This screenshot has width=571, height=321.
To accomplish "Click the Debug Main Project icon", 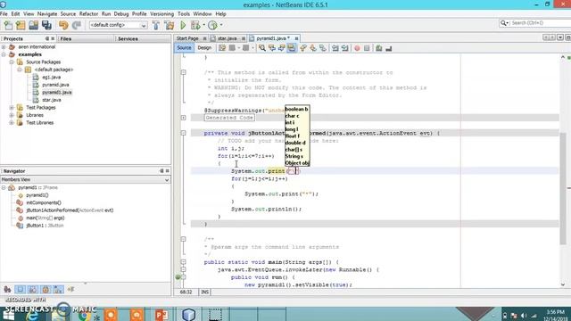I will click(195, 25).
